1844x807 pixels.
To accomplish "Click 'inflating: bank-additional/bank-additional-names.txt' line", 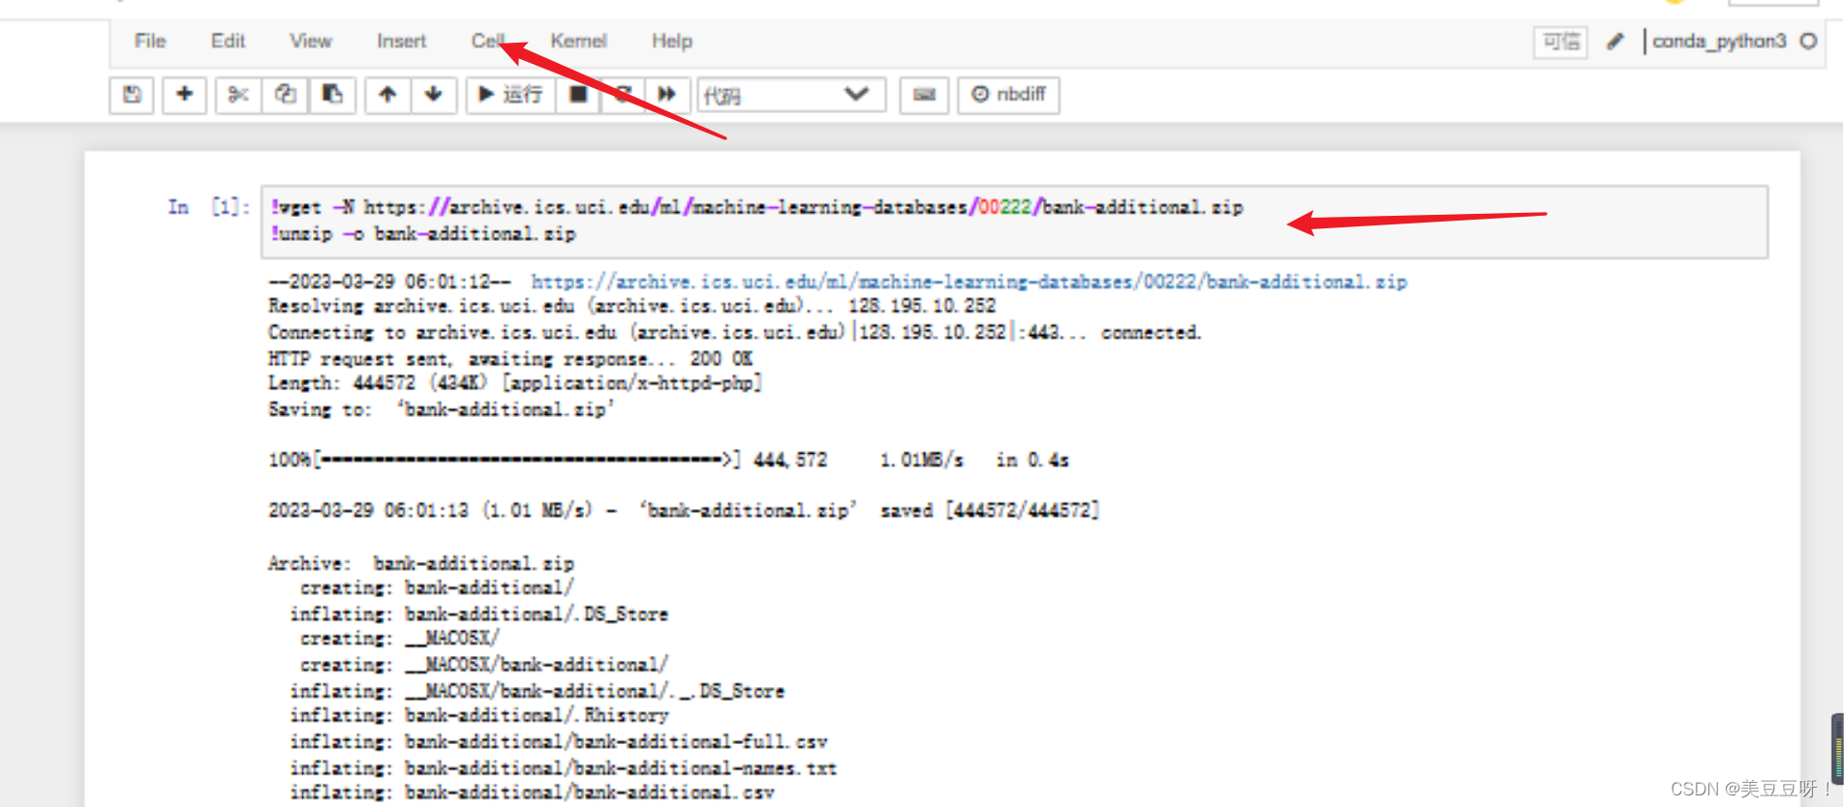I will tap(563, 767).
